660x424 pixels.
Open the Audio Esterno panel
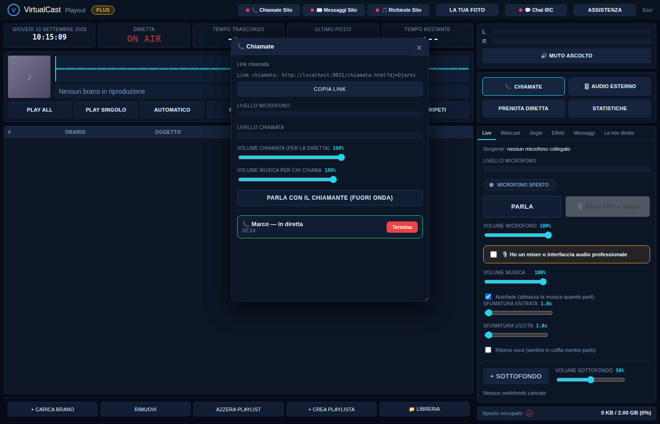click(x=610, y=86)
